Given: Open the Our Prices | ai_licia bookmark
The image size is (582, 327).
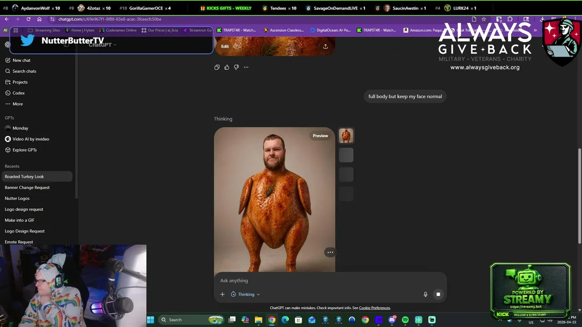Looking at the screenshot, I should pos(160,30).
